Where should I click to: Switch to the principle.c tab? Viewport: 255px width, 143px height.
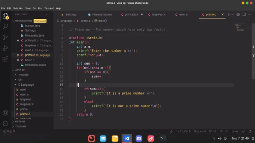pyautogui.click(x=132, y=15)
